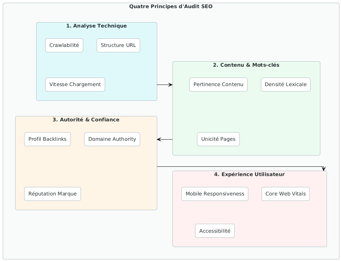This screenshot has height=261, width=341.
Task: Click the Vitesse Chargement node
Action: coord(75,85)
